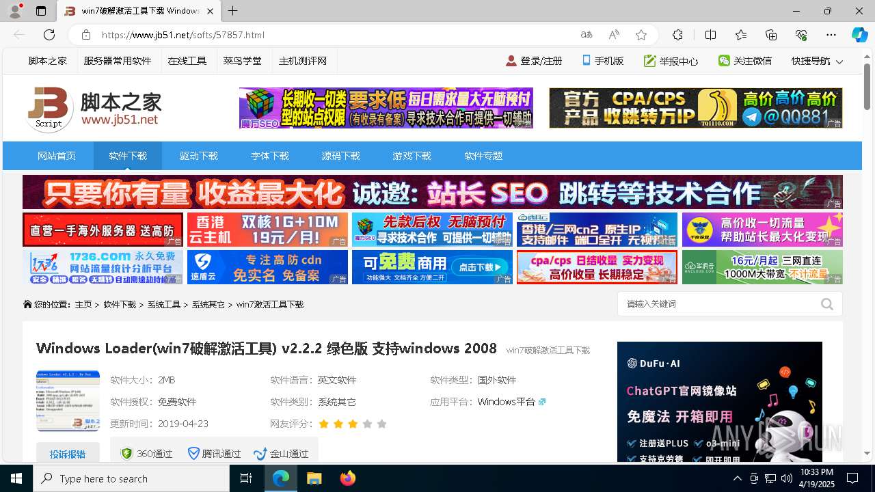Click the 可免费商用 download ad

432,267
